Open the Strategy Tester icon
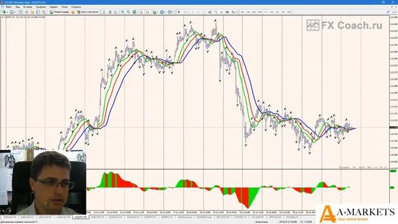 pyautogui.click(x=44, y=12)
